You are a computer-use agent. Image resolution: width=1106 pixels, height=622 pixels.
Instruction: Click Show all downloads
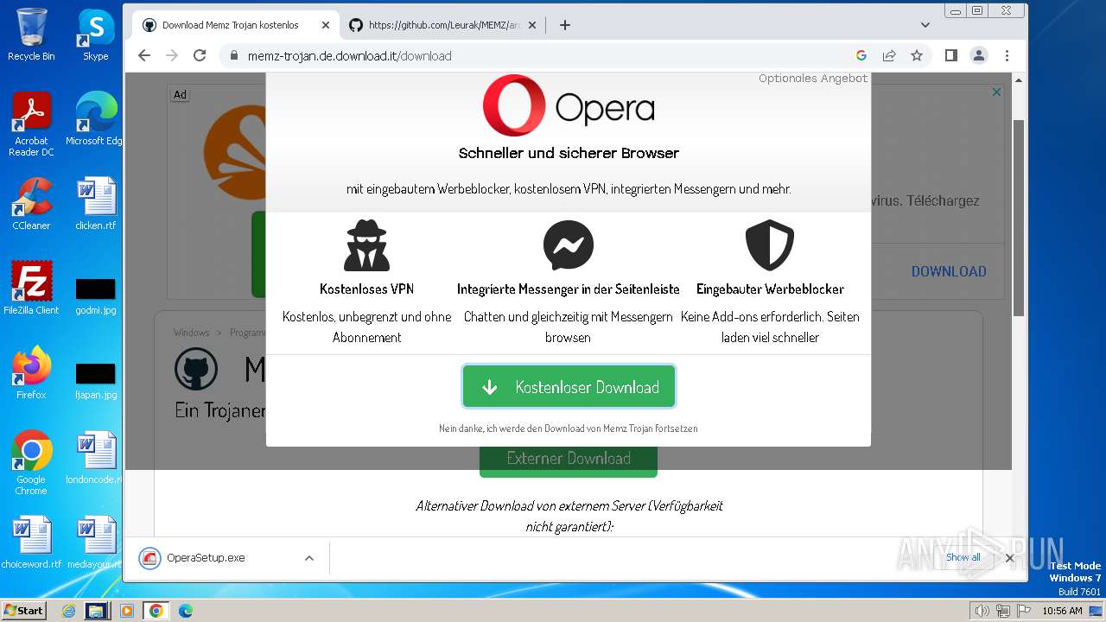pos(963,557)
